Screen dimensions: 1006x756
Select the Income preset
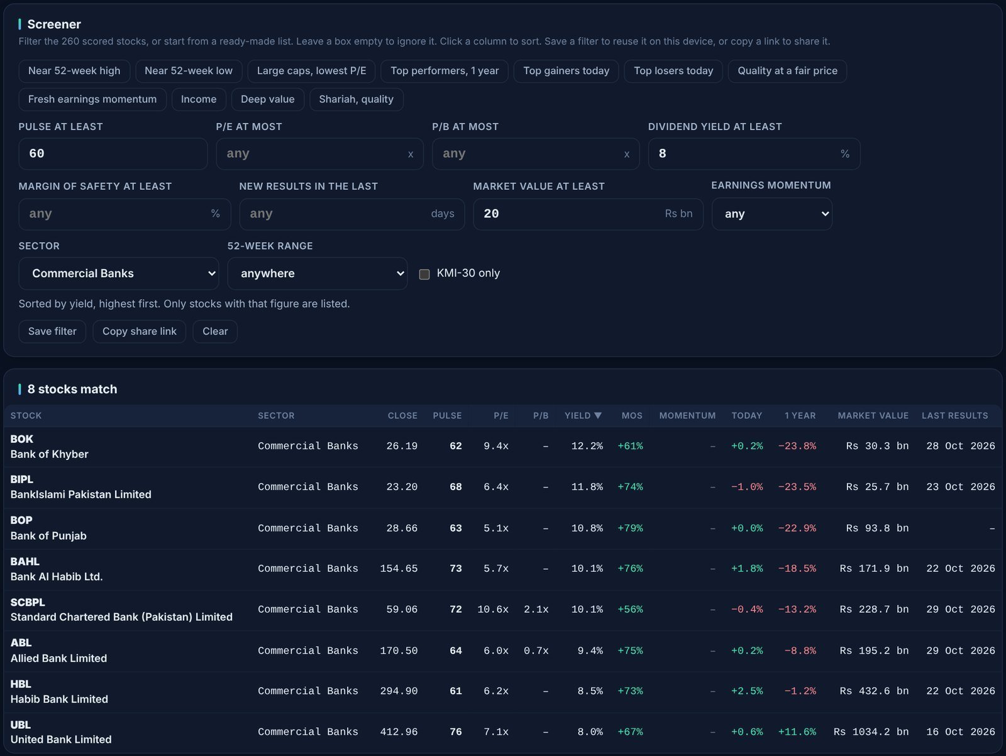tap(199, 99)
